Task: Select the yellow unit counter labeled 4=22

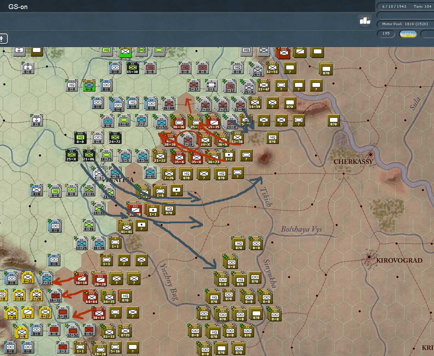Action: [28, 278]
